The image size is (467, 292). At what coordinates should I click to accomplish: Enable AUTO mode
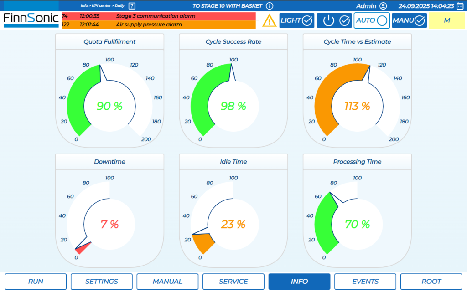click(372, 20)
